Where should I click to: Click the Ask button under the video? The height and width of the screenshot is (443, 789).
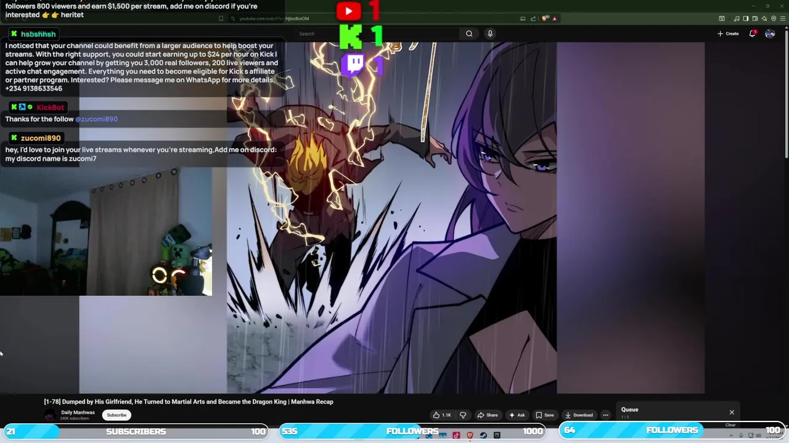pyautogui.click(x=517, y=415)
